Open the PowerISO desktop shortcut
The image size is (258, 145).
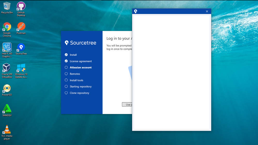7,90
